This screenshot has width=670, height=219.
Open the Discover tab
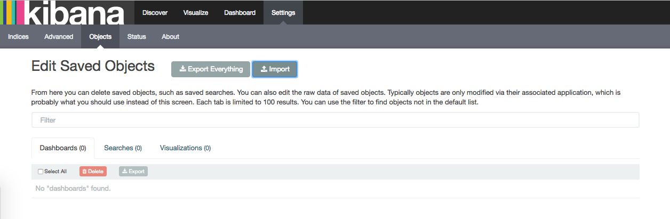coord(155,12)
